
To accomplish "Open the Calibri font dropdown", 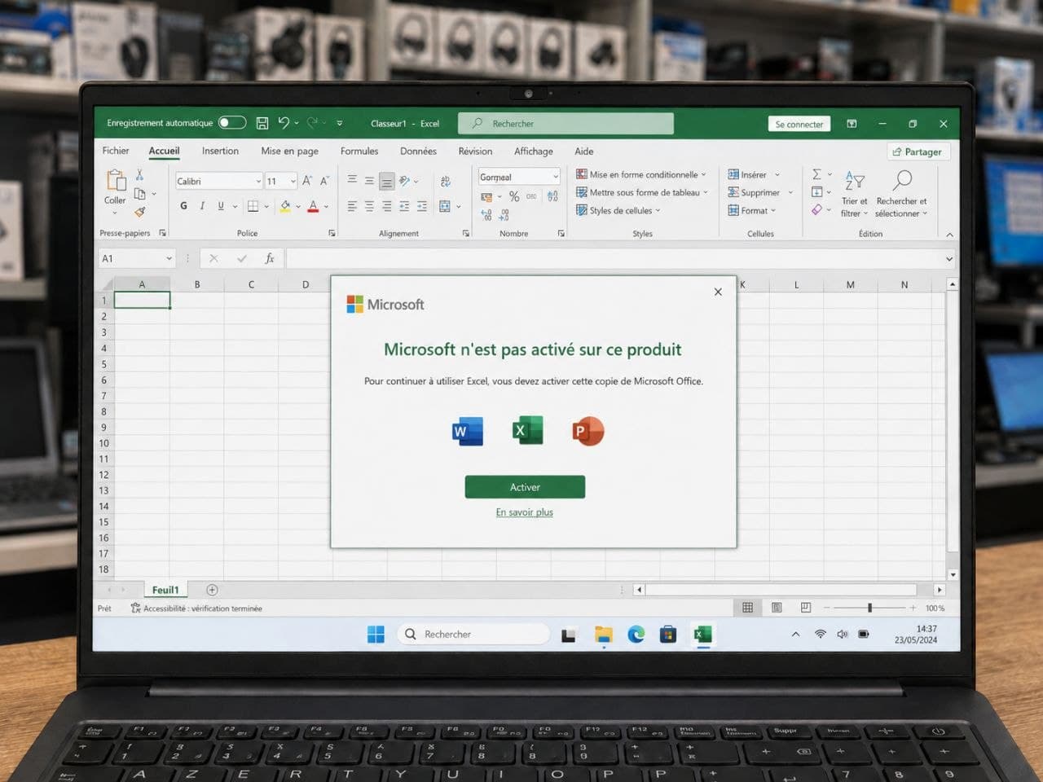I will (x=258, y=182).
